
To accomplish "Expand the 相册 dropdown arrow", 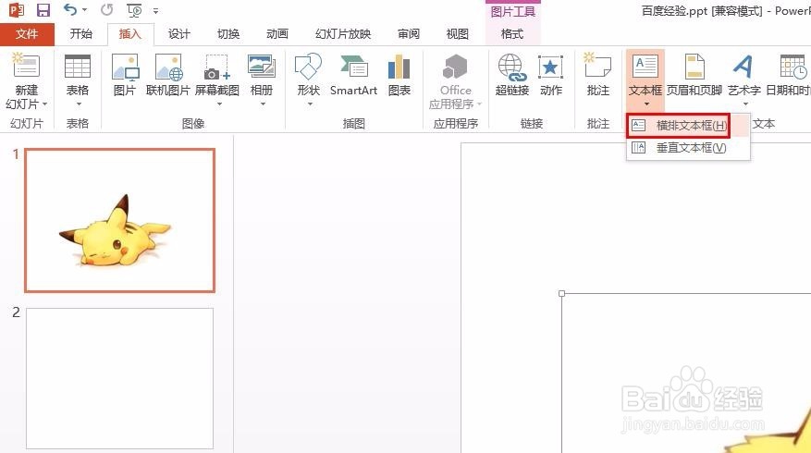I will click(263, 104).
